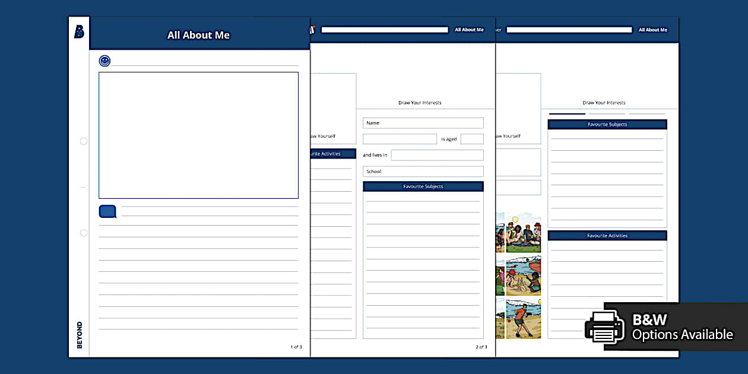The width and height of the screenshot is (748, 374).
Task: Click the 'is aged' input box
Action: point(472,138)
